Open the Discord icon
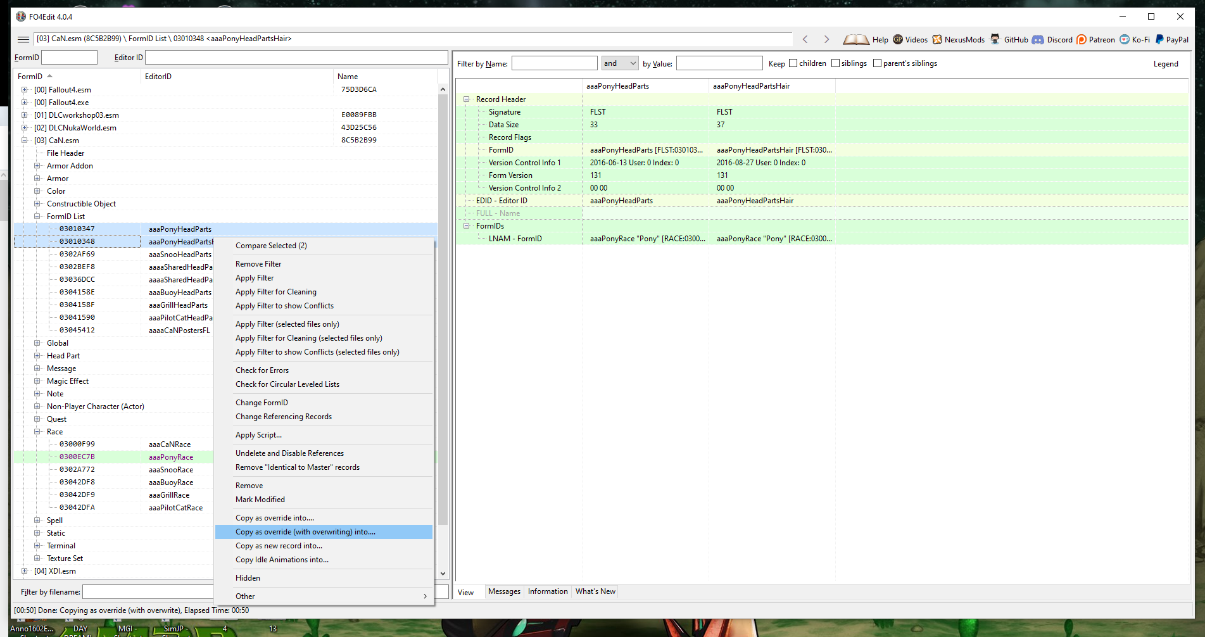This screenshot has width=1205, height=637. [x=1038, y=39]
